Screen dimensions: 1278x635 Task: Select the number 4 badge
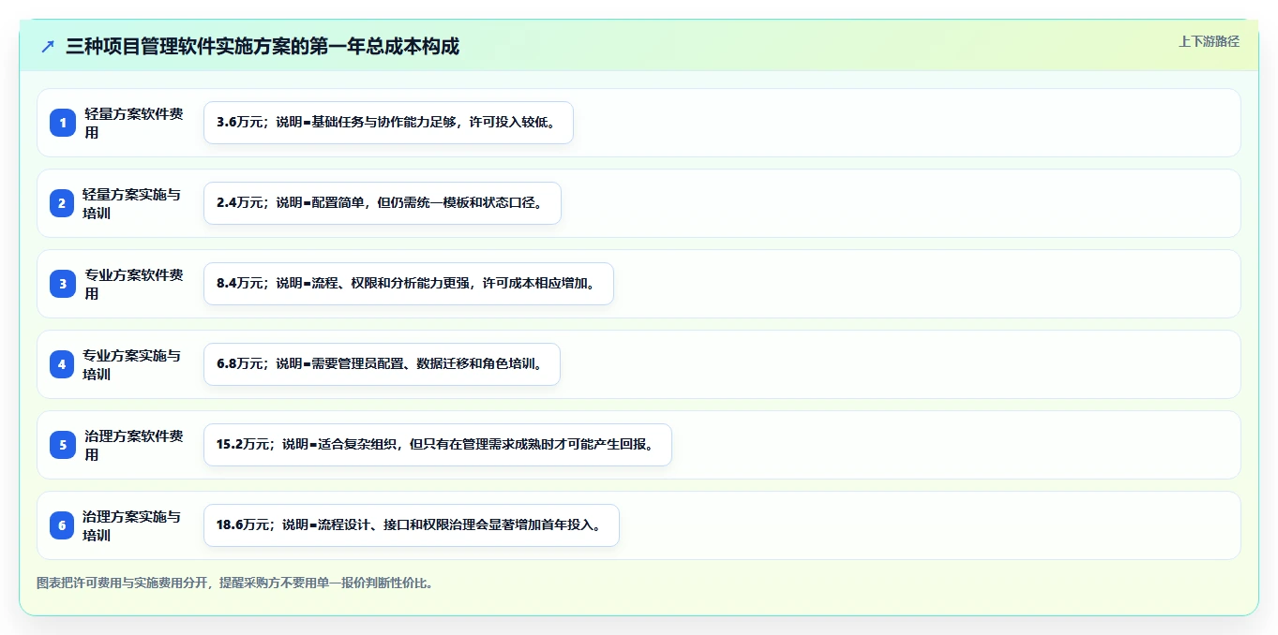click(x=62, y=364)
